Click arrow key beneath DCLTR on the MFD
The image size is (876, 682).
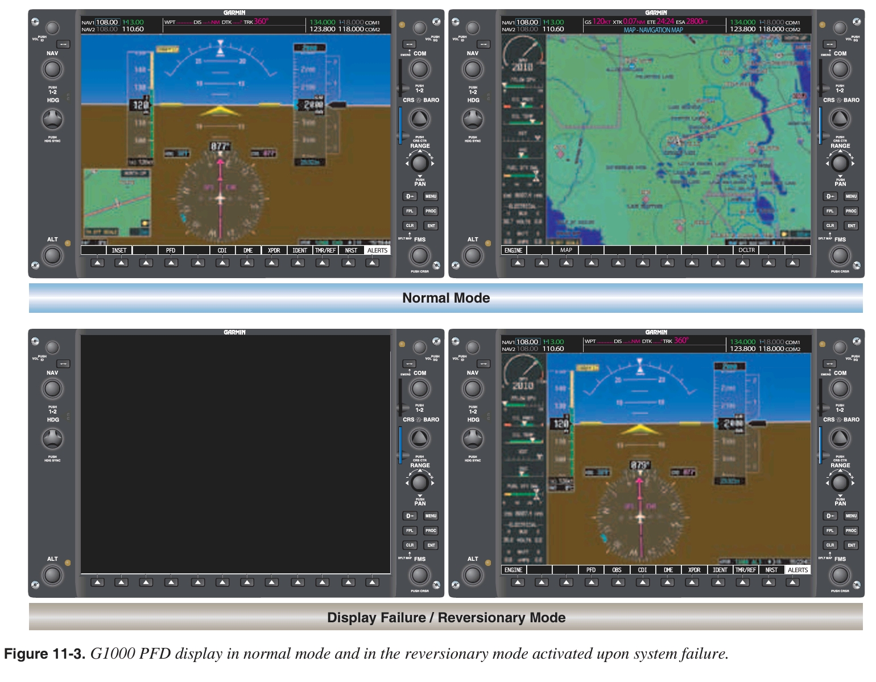click(x=743, y=263)
